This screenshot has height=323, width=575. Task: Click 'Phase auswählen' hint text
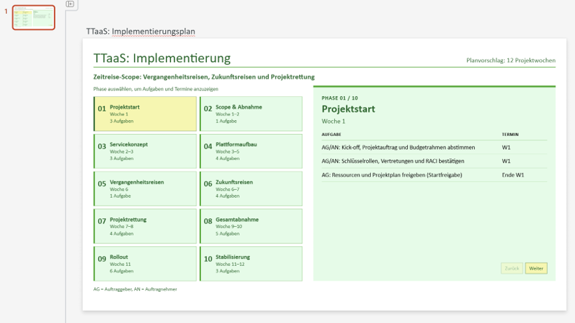[x=155, y=89]
